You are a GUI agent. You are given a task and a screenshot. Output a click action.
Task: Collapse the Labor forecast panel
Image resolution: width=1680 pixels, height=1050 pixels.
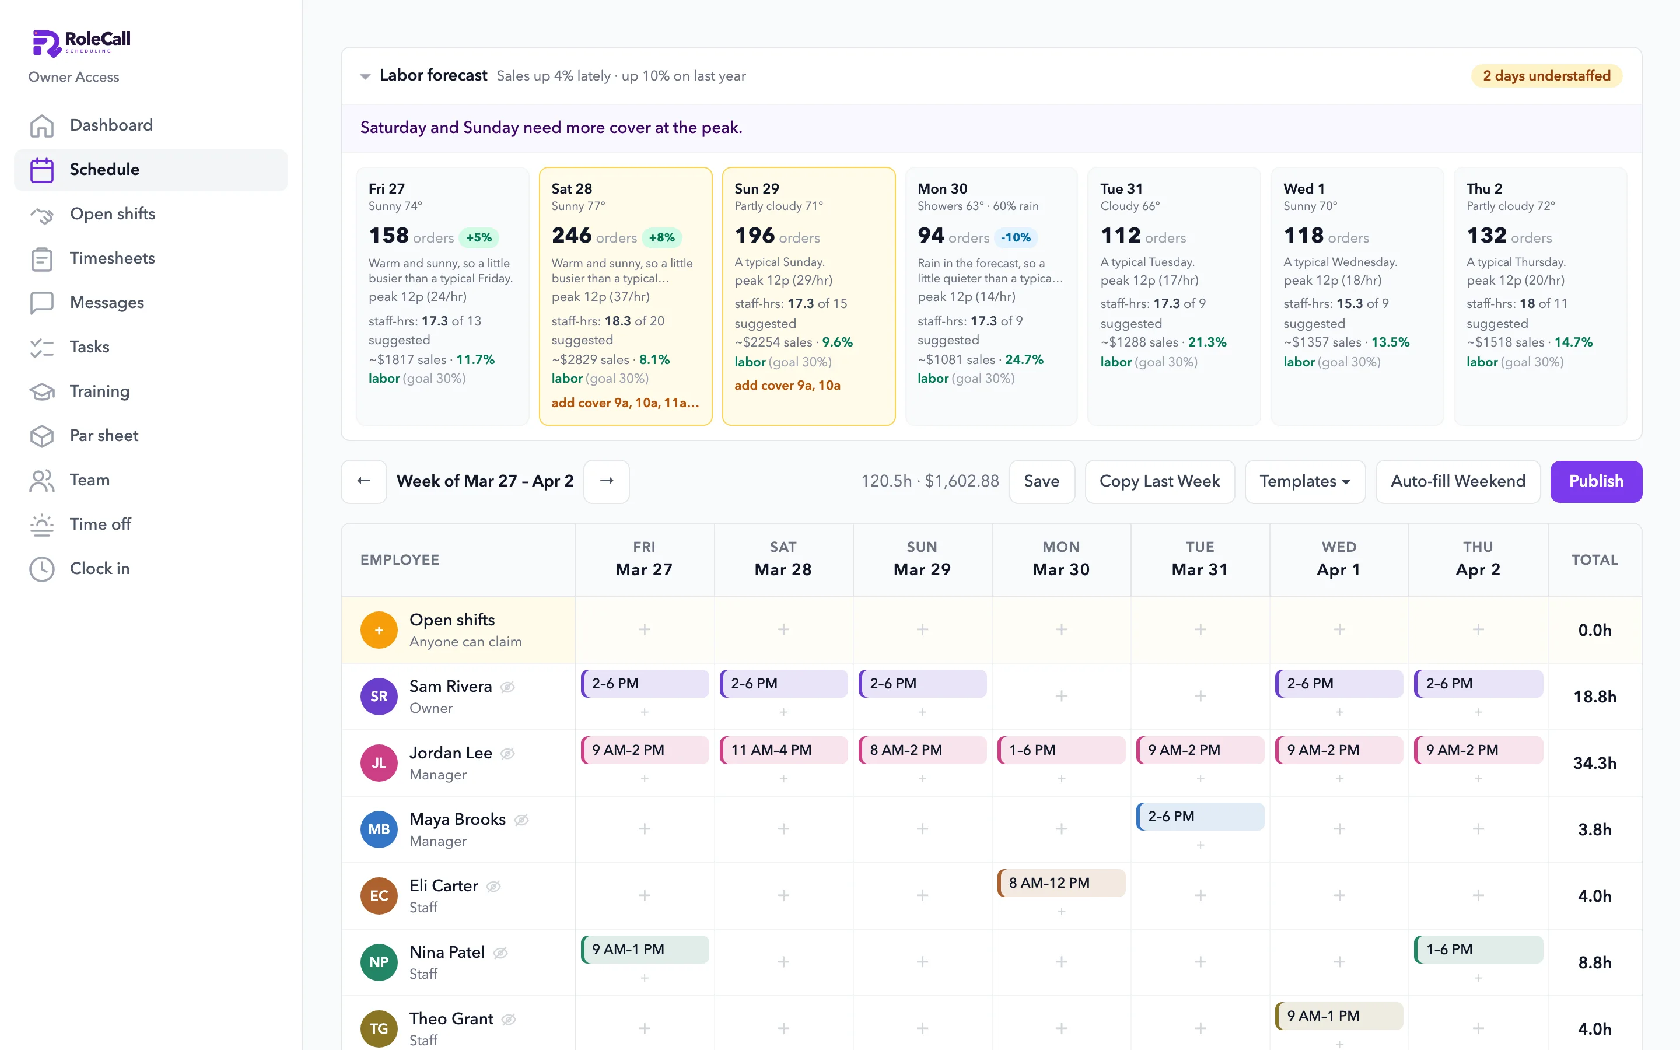[x=365, y=76]
